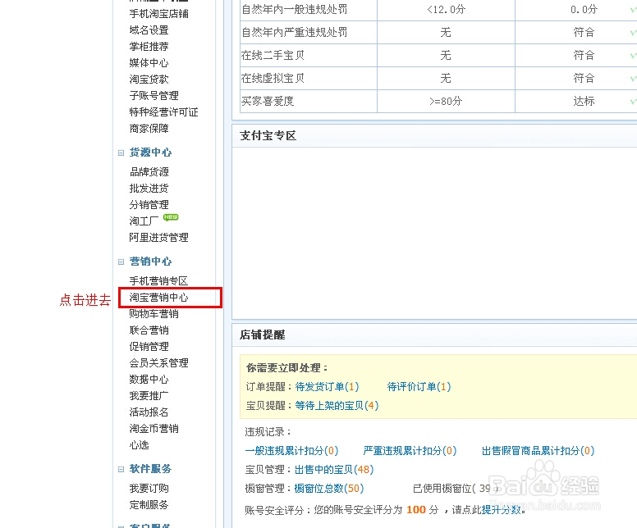Click 提升分数 link
This screenshot has height=528, width=637.
(x=502, y=510)
